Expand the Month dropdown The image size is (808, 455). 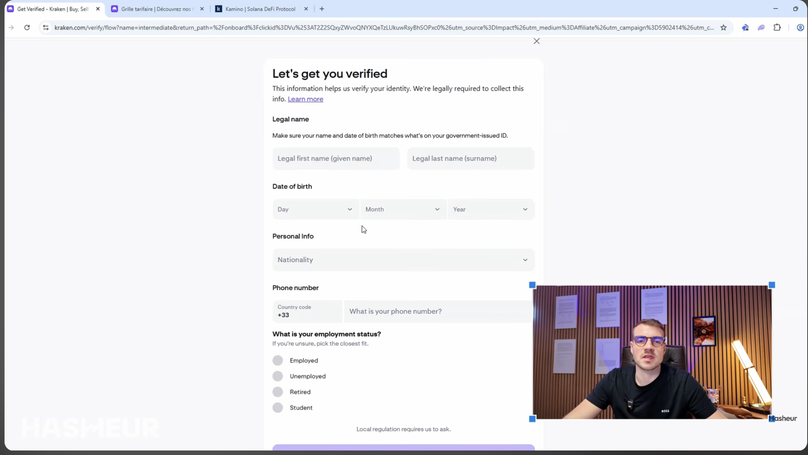pyautogui.click(x=402, y=209)
